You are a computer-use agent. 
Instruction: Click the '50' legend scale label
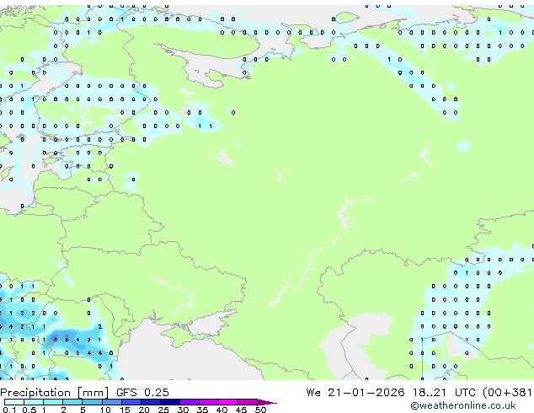260,410
